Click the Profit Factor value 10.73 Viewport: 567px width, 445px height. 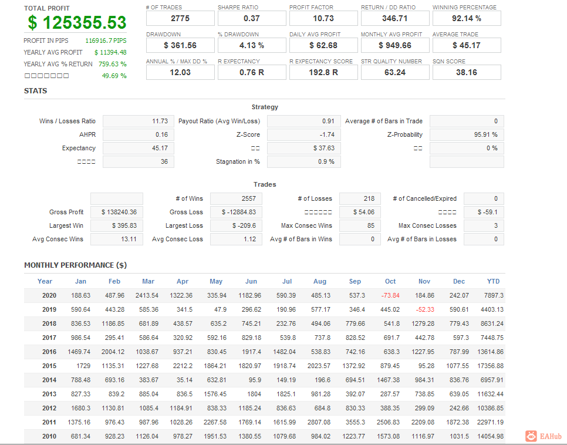point(323,18)
